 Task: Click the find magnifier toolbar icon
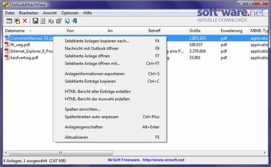67,21
